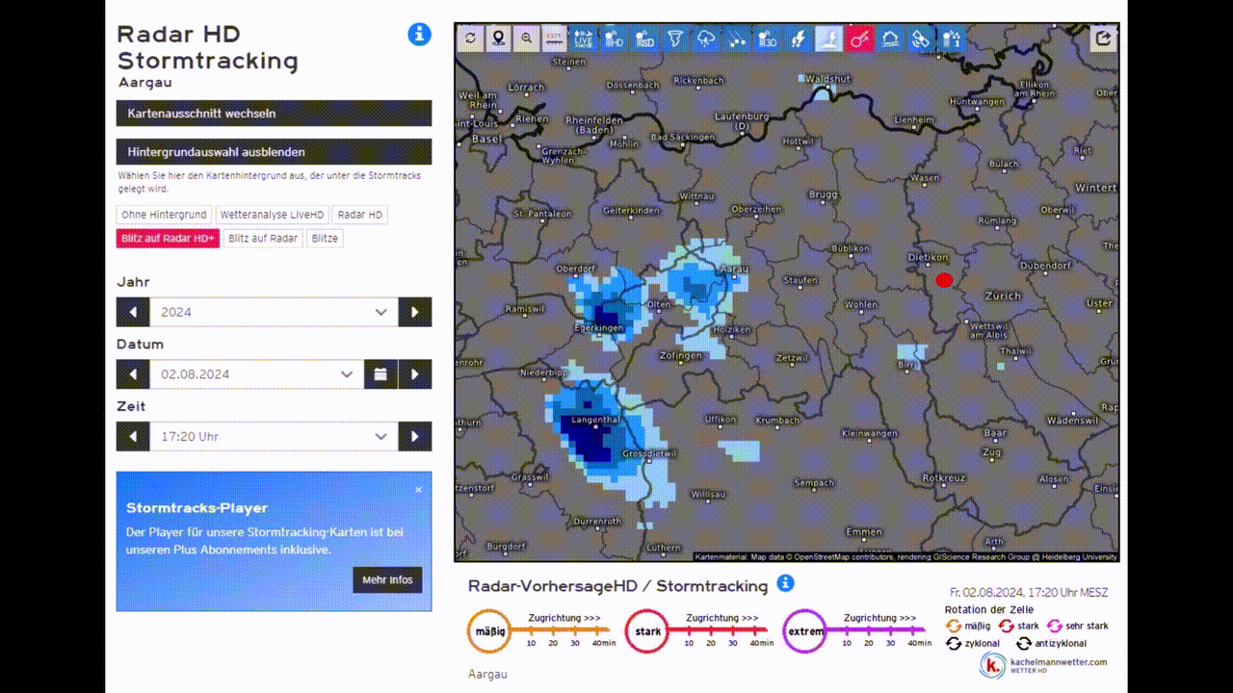This screenshot has width=1233, height=693.
Task: Close the Stormtracks-Player banner
Action: (x=418, y=490)
